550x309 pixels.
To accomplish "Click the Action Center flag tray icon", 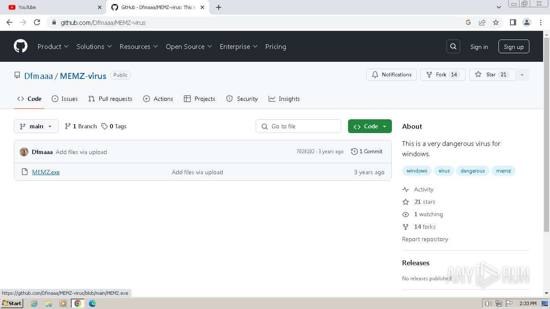I will coord(509,303).
